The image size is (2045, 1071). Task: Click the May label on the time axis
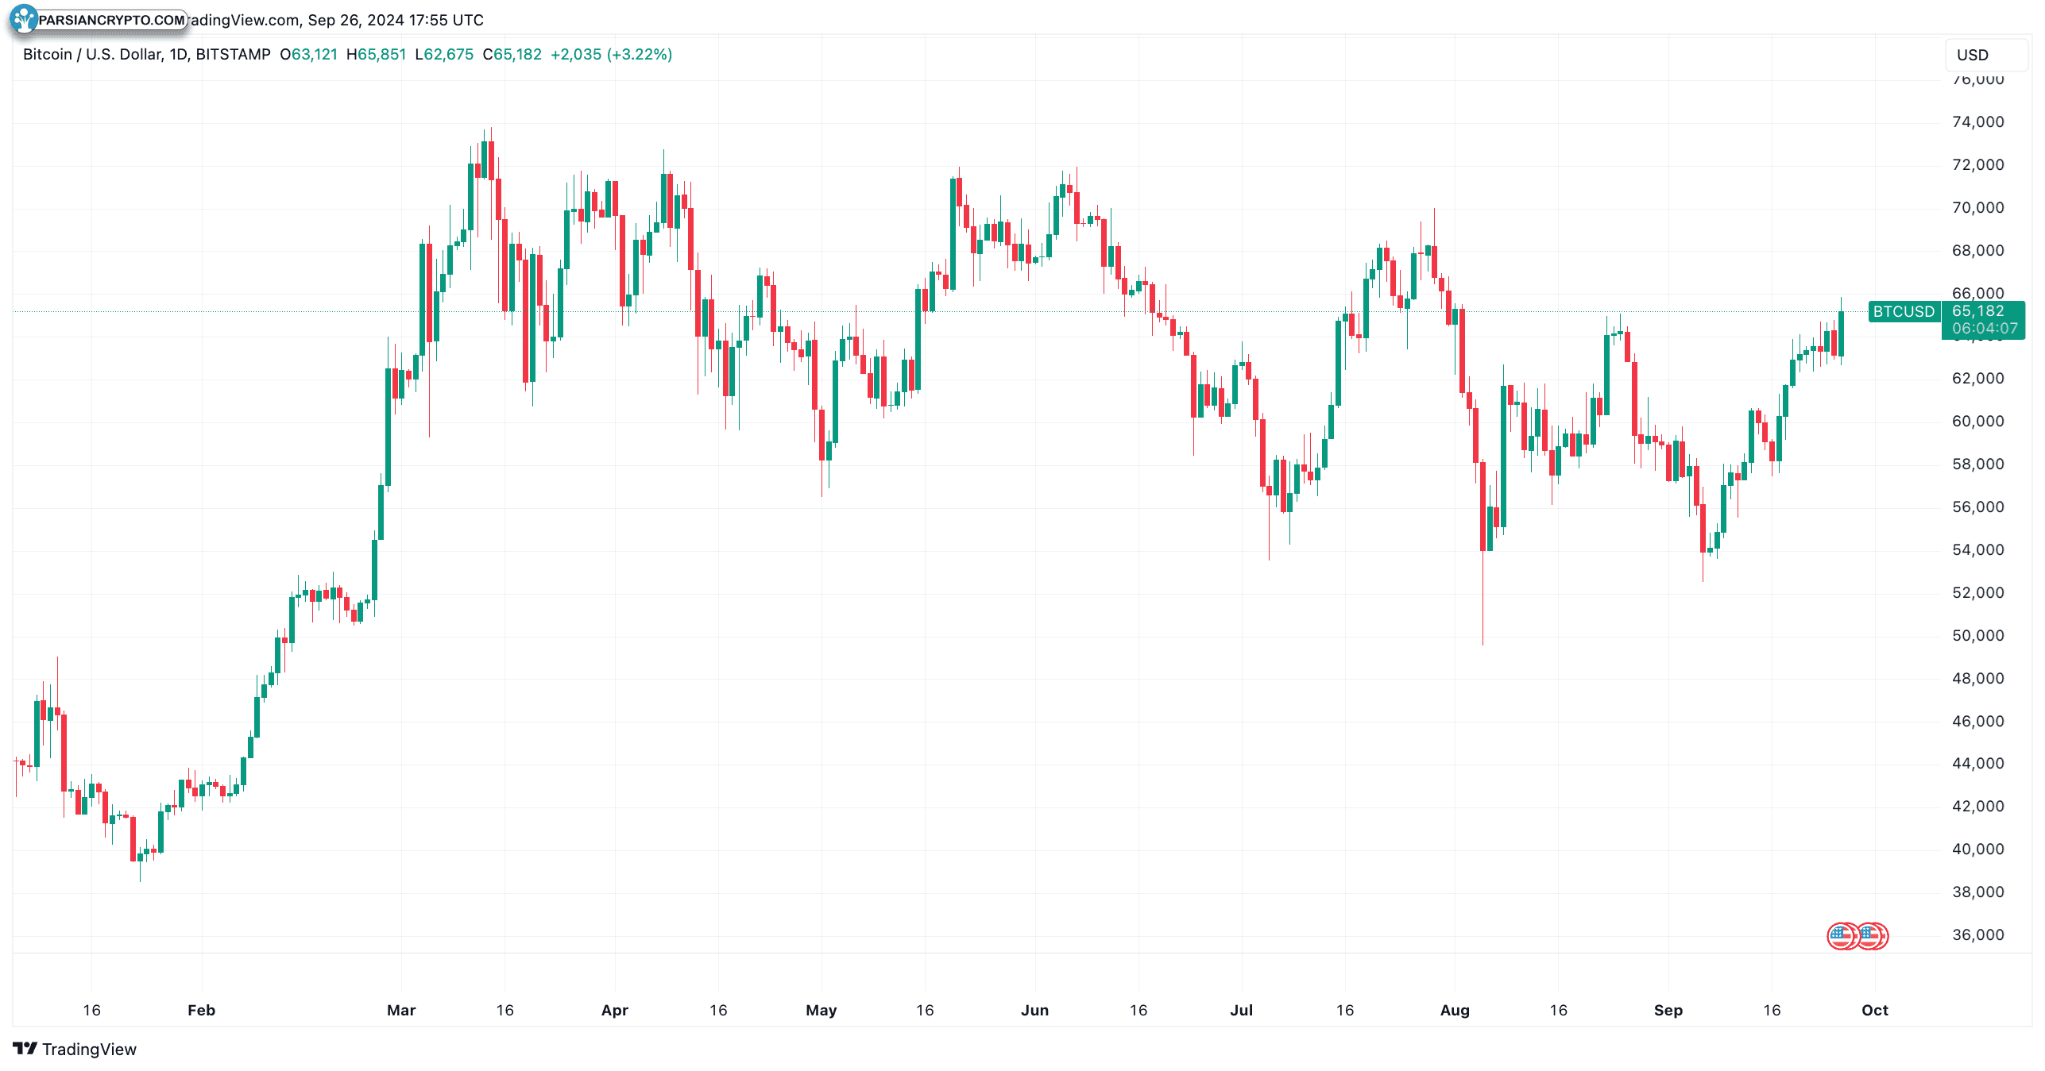click(821, 1011)
